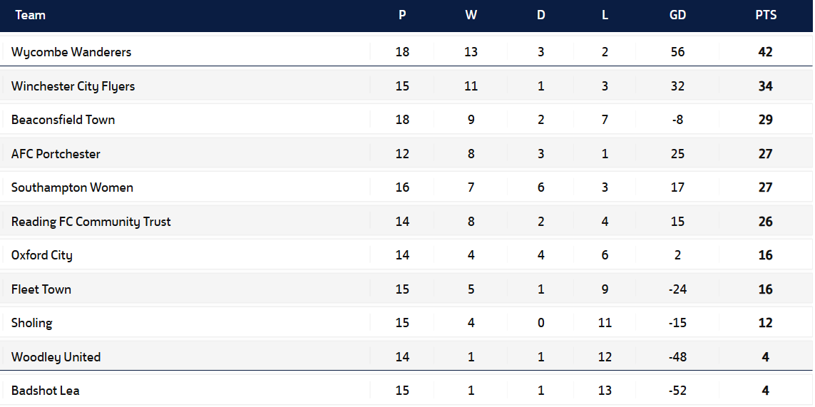Click Woodley United in the standings
The height and width of the screenshot is (407, 815).
coord(56,357)
